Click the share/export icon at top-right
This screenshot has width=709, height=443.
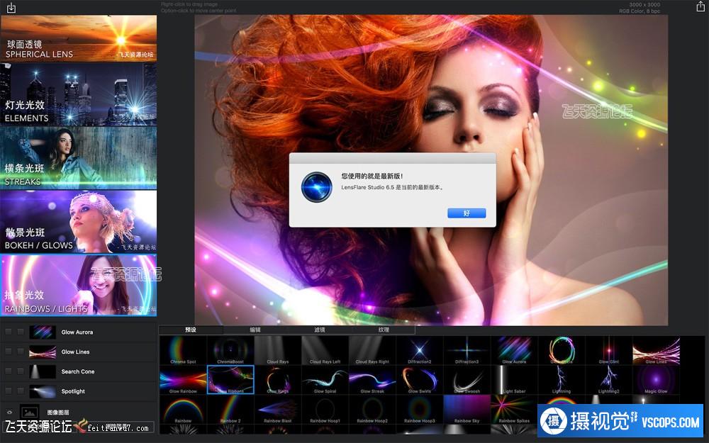pos(700,7)
